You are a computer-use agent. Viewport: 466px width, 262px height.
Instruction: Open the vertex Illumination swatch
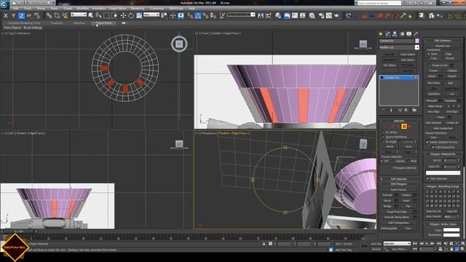click(x=451, y=235)
